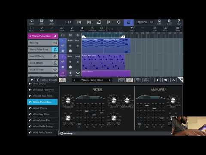206x155 pixels.
Task: Expand the Routing section
Action: 43,43
